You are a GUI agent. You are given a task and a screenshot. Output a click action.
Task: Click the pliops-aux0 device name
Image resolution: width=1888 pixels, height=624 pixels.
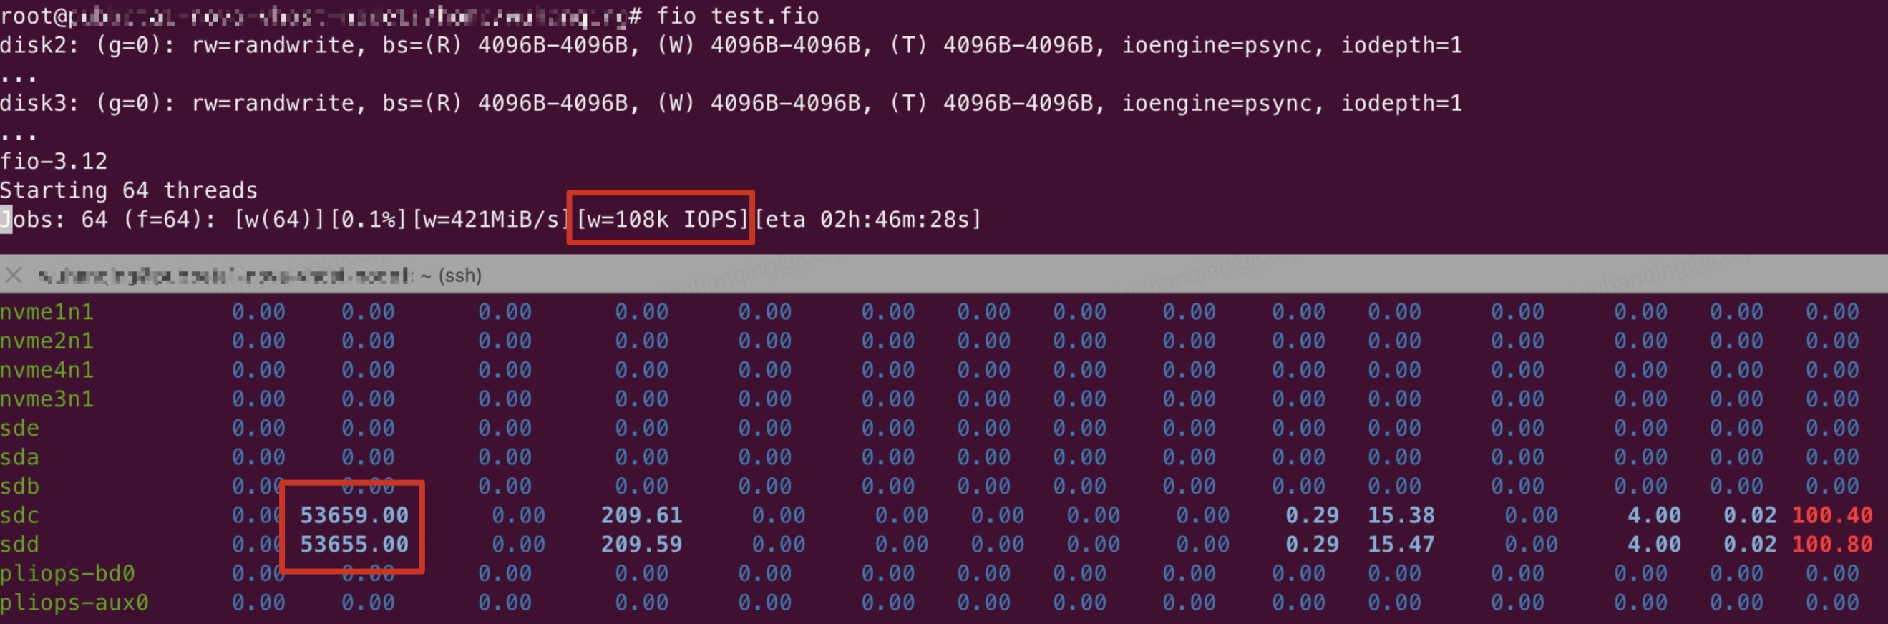(x=74, y=603)
